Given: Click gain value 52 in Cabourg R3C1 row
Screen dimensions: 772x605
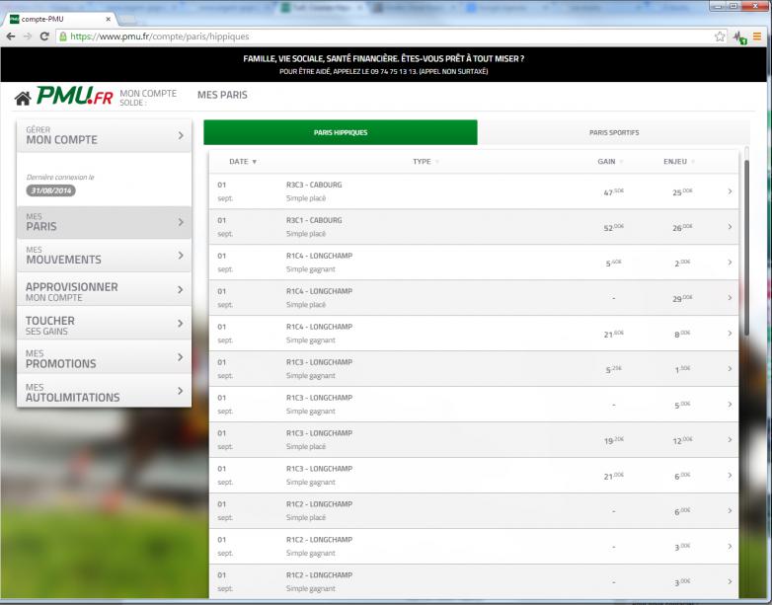Looking at the screenshot, I should (613, 227).
